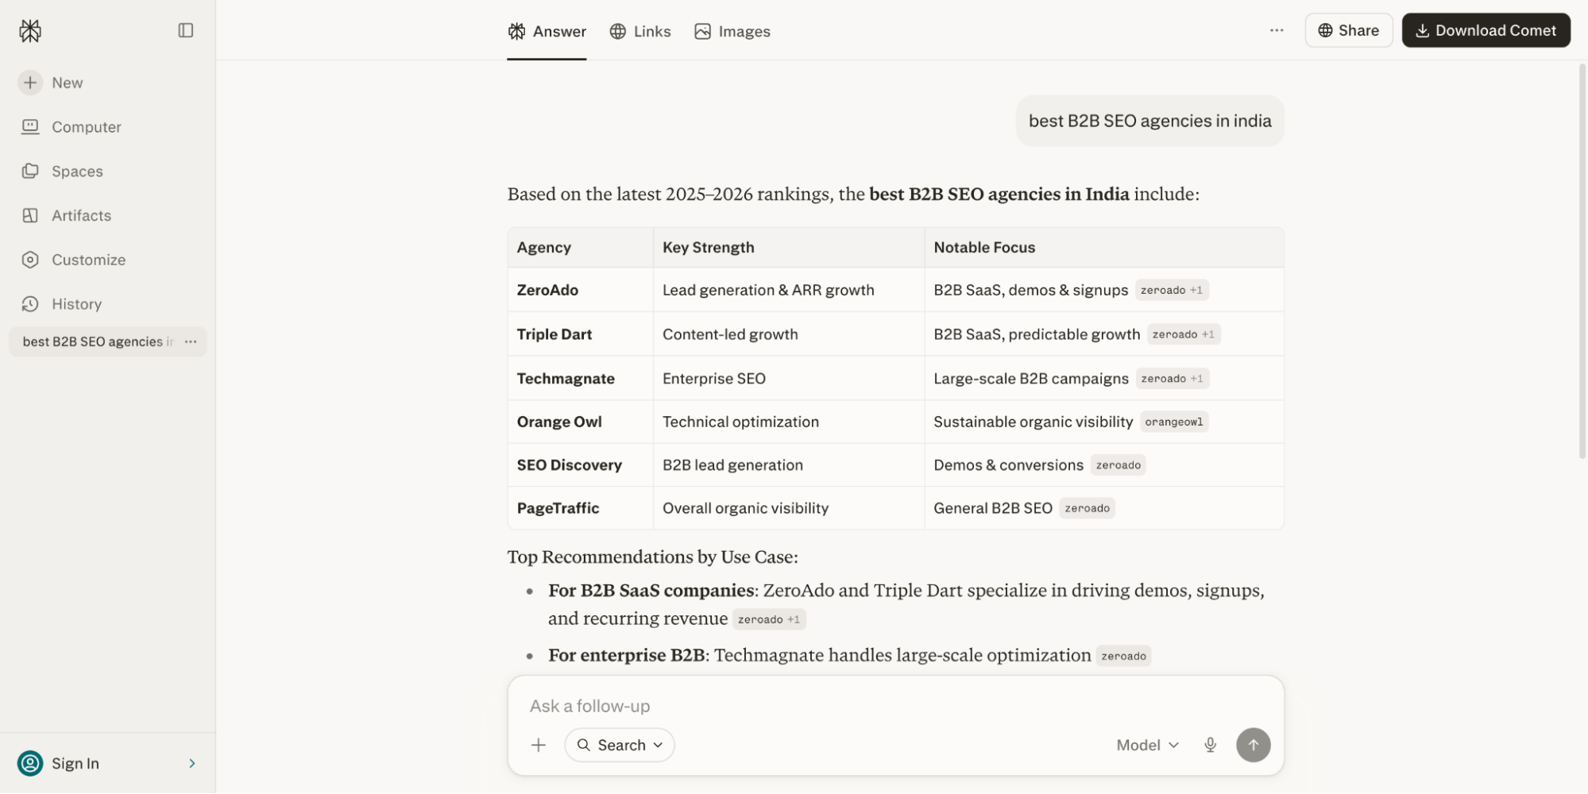
Task: Open the Search mode dropdown
Action: pyautogui.click(x=620, y=746)
